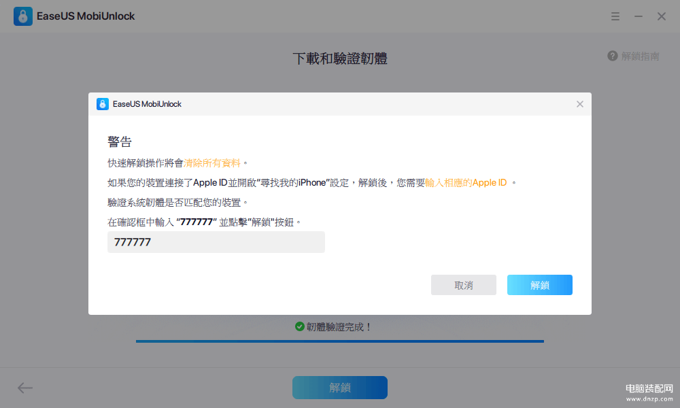The image size is (680, 408).
Task: Close the EaseUS MobiUnlock warning dialog
Action: point(580,104)
